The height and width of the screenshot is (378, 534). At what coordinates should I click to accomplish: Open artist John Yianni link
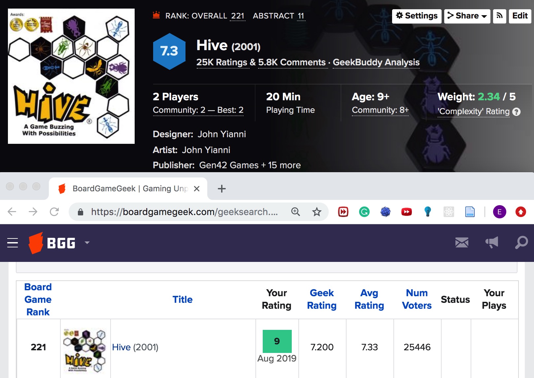click(x=206, y=150)
